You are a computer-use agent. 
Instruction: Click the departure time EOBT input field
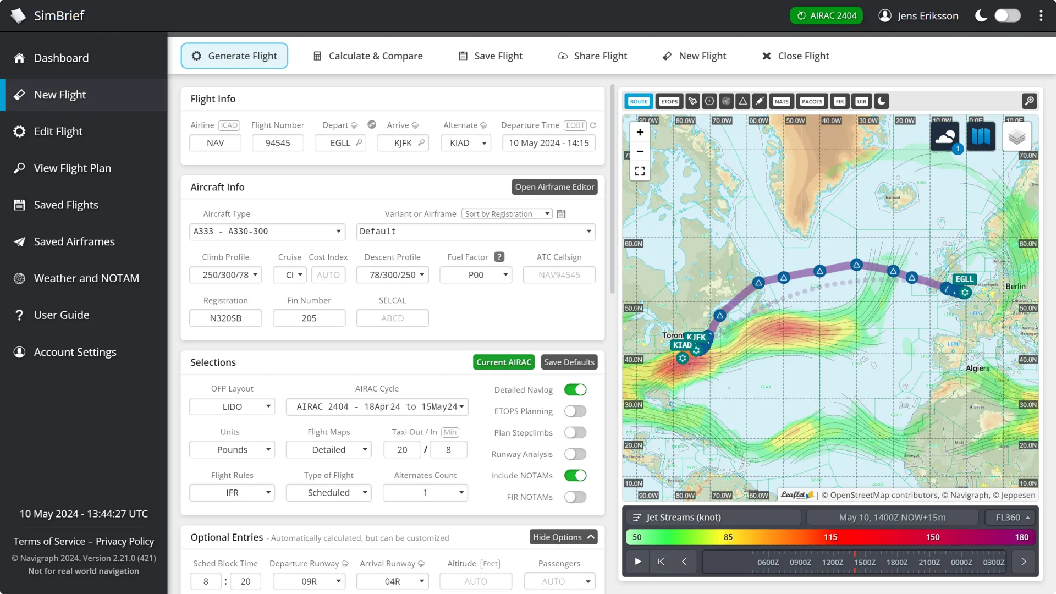click(549, 142)
